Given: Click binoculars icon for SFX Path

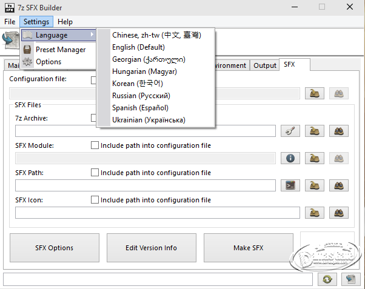Looking at the screenshot, I should click(339, 185).
